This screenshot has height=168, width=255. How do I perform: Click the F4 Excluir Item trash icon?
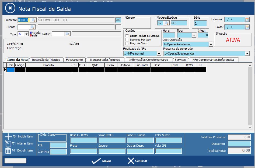[8, 151]
